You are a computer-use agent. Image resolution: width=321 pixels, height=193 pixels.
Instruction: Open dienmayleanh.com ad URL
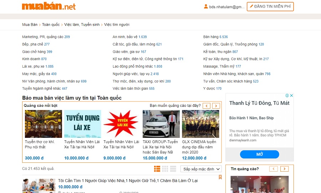(243, 140)
